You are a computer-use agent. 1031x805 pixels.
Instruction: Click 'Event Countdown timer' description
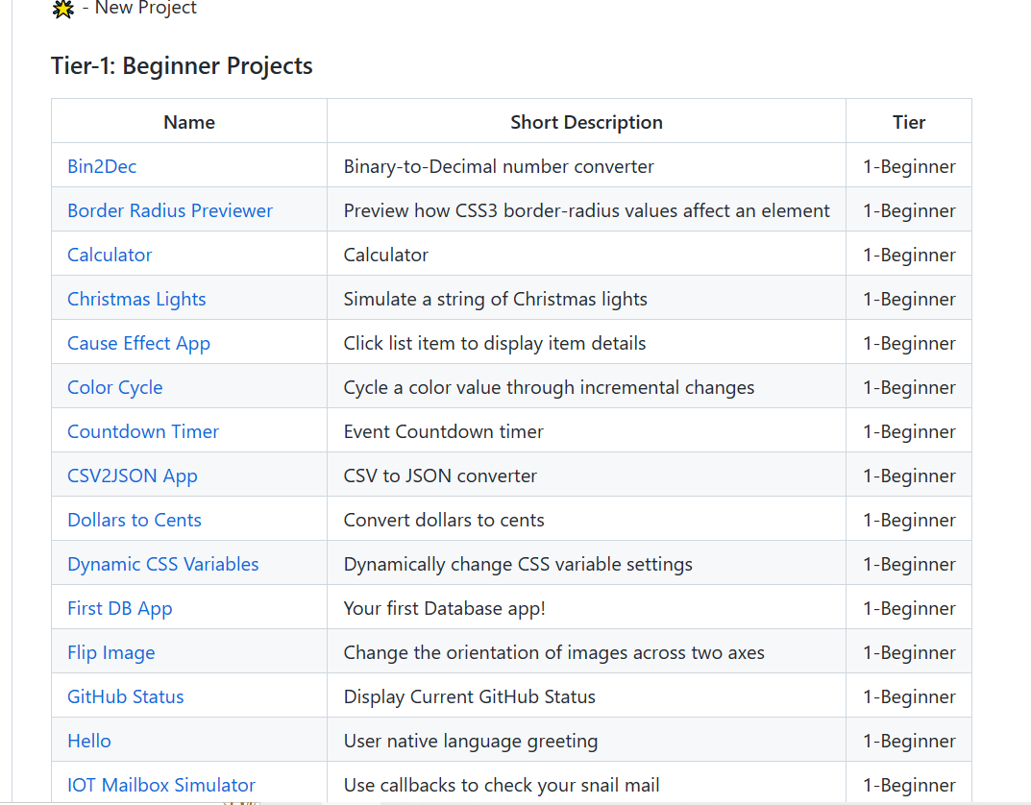tap(443, 431)
